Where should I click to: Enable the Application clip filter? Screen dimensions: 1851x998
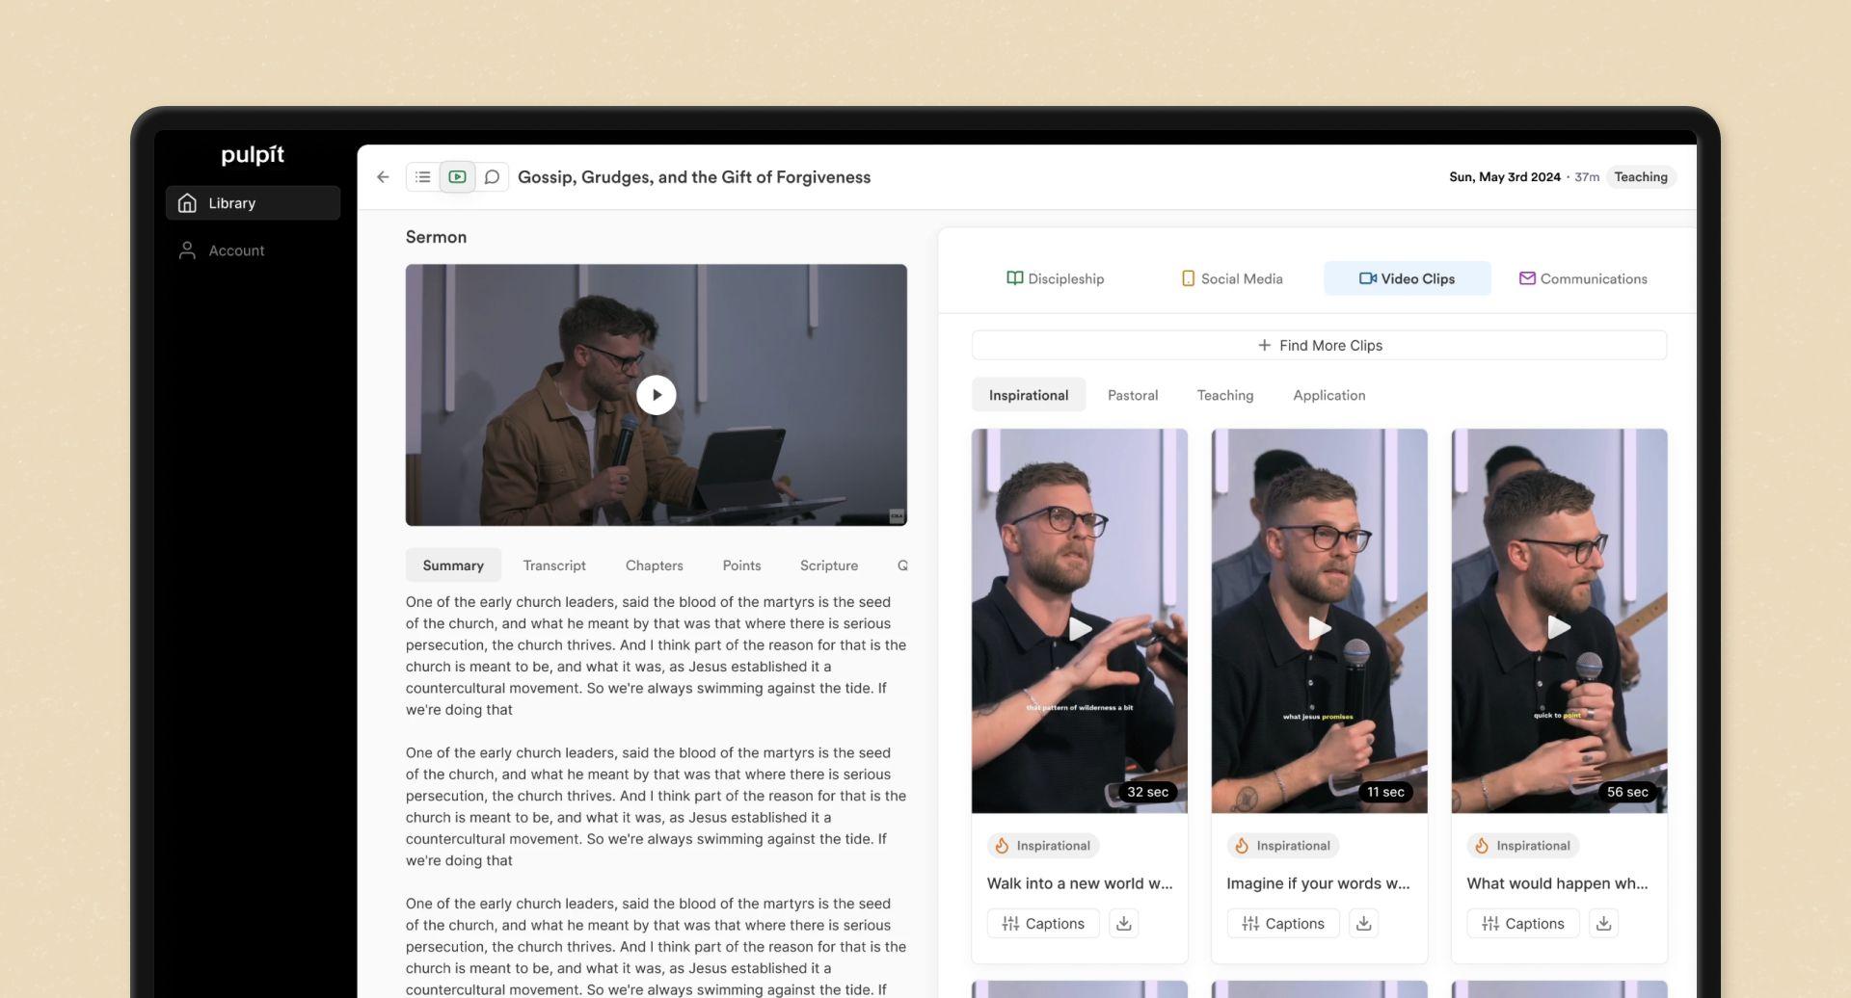[1329, 395]
